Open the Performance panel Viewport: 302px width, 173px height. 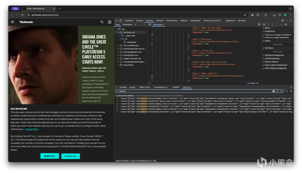coord(172,21)
